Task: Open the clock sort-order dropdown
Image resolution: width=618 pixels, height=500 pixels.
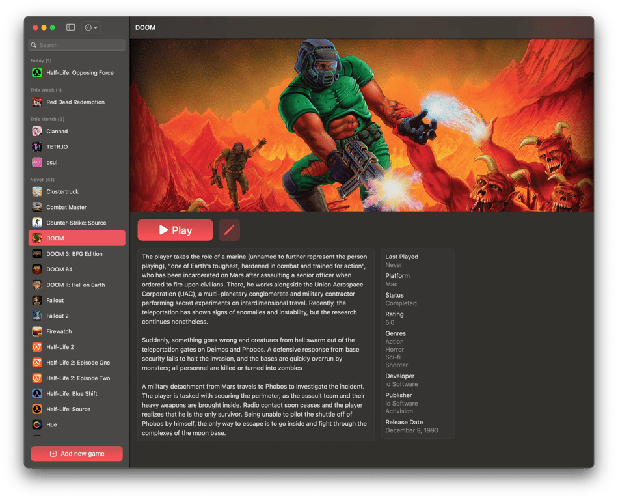Action: pos(91,27)
